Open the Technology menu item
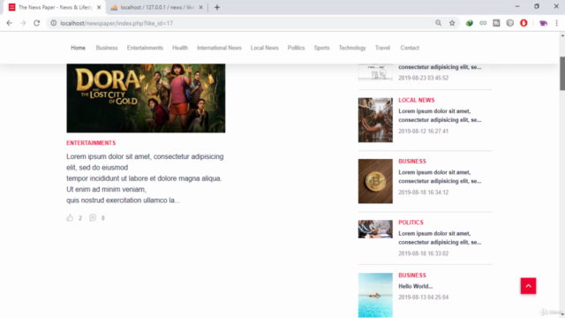Image resolution: width=565 pixels, height=318 pixels. [352, 48]
